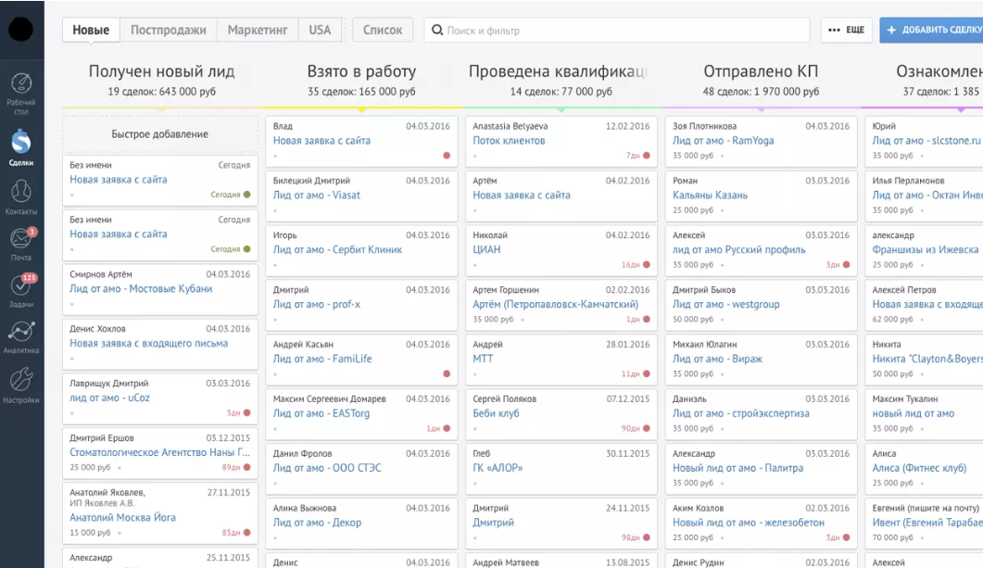The height and width of the screenshot is (568, 983).
Task: Open Лид от амо - RamYoga deal
Action: [724, 141]
